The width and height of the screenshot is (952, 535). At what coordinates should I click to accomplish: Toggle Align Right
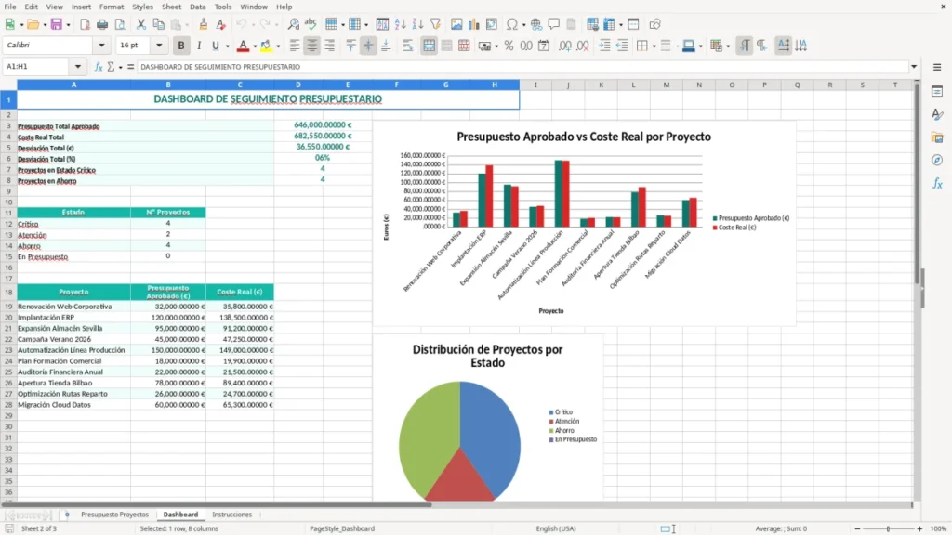(330, 46)
